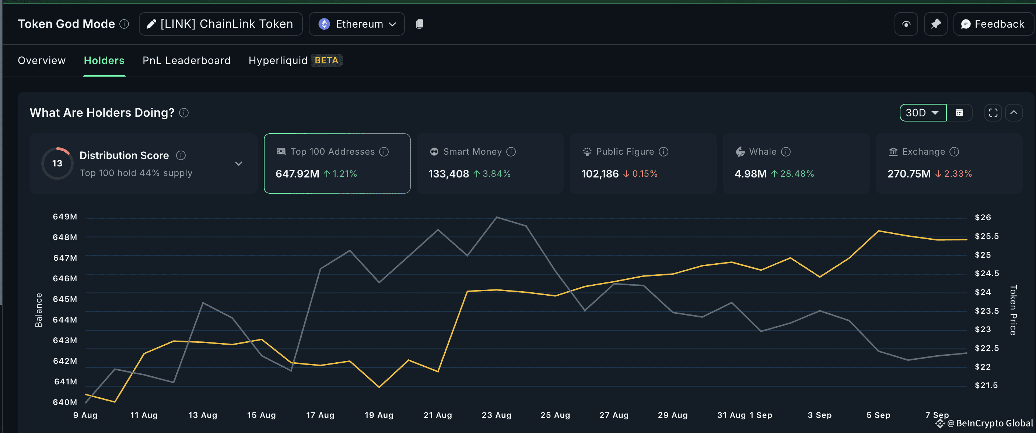Open the Hyperliquid BETA tab

point(295,60)
